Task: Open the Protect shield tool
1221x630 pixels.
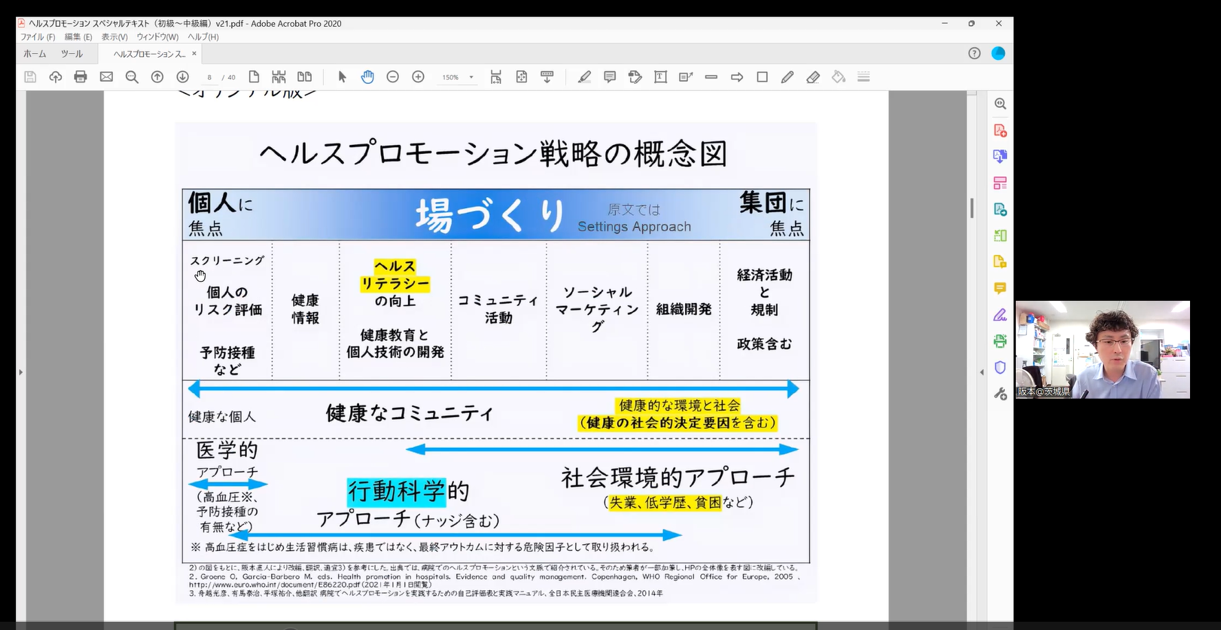Action: (x=1000, y=368)
